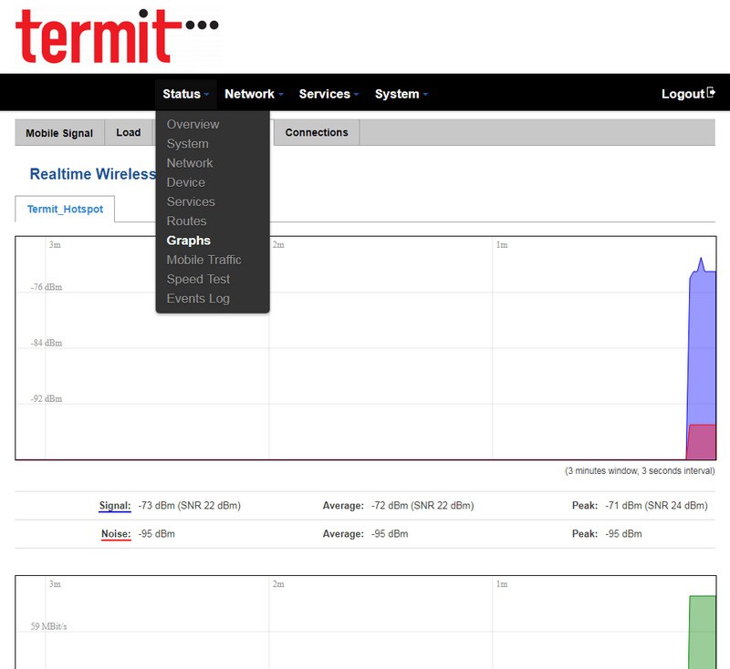
Task: Switch to the Mobile Signal tab
Action: (x=59, y=133)
